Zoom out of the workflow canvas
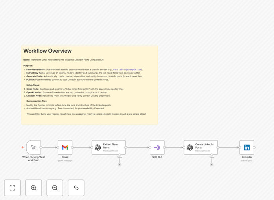274x200 pixels. click(x=55, y=188)
